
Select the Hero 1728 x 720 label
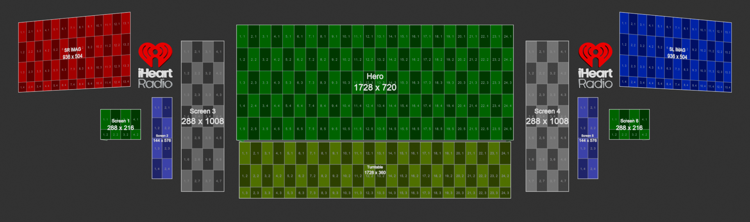point(375,82)
